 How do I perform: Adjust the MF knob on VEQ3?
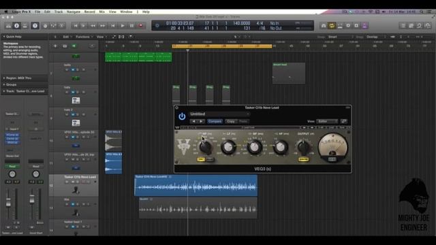point(254,147)
